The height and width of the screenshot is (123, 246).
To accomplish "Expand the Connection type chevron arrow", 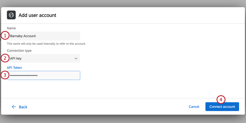I will (76, 58).
